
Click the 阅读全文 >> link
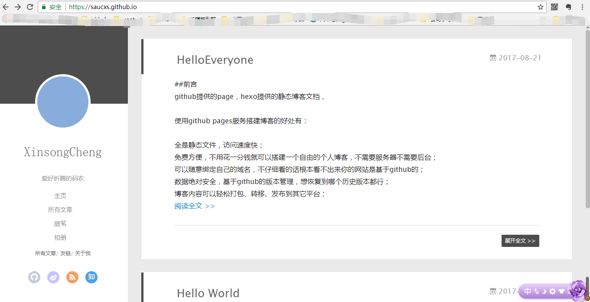pyautogui.click(x=195, y=206)
